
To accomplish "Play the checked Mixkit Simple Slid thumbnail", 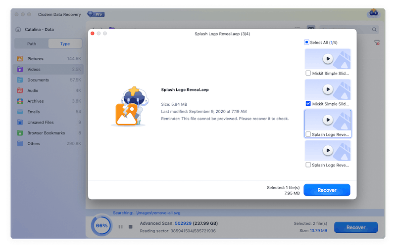I will (x=328, y=89).
